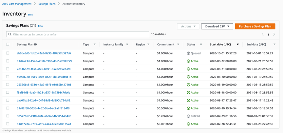Select checkbox for plan 80572652
The height and width of the screenshot is (133, 283).
click(8, 116)
